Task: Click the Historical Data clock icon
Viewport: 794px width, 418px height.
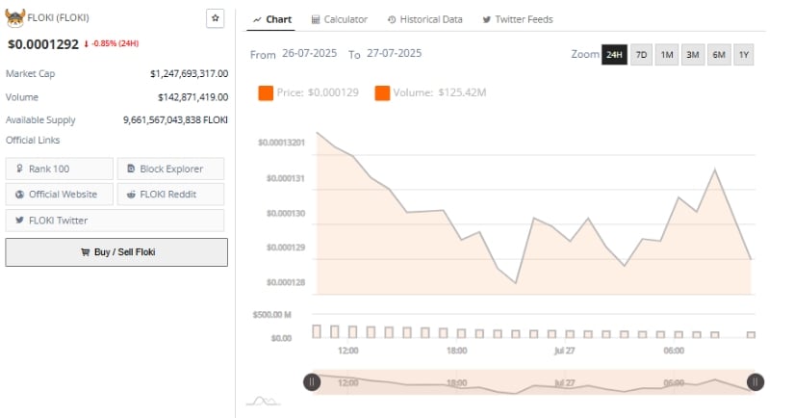Action: 392,20
